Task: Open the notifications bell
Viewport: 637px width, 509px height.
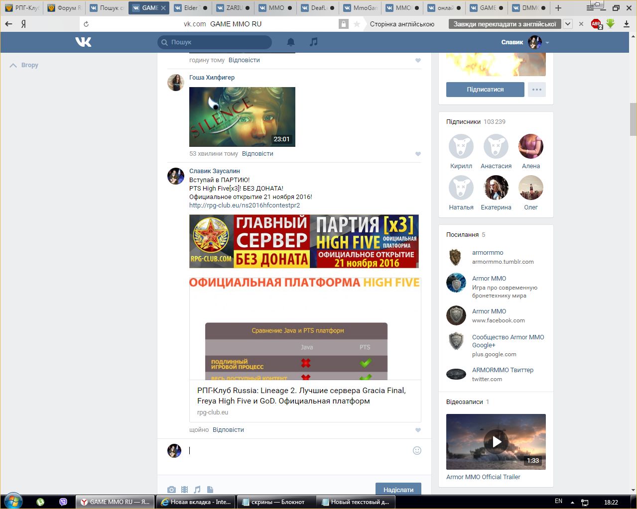Action: coord(291,42)
